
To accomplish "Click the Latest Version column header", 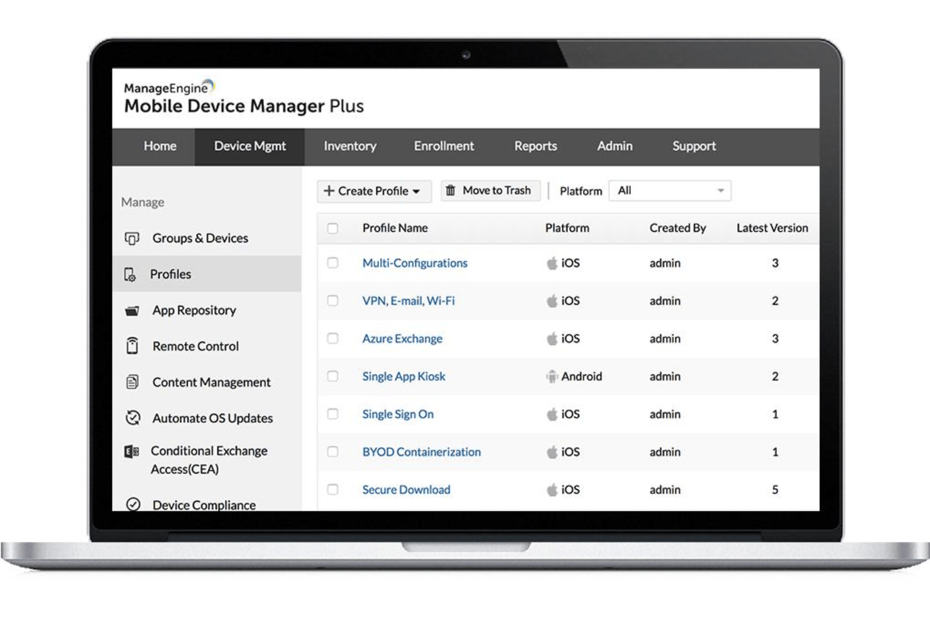I will point(772,228).
